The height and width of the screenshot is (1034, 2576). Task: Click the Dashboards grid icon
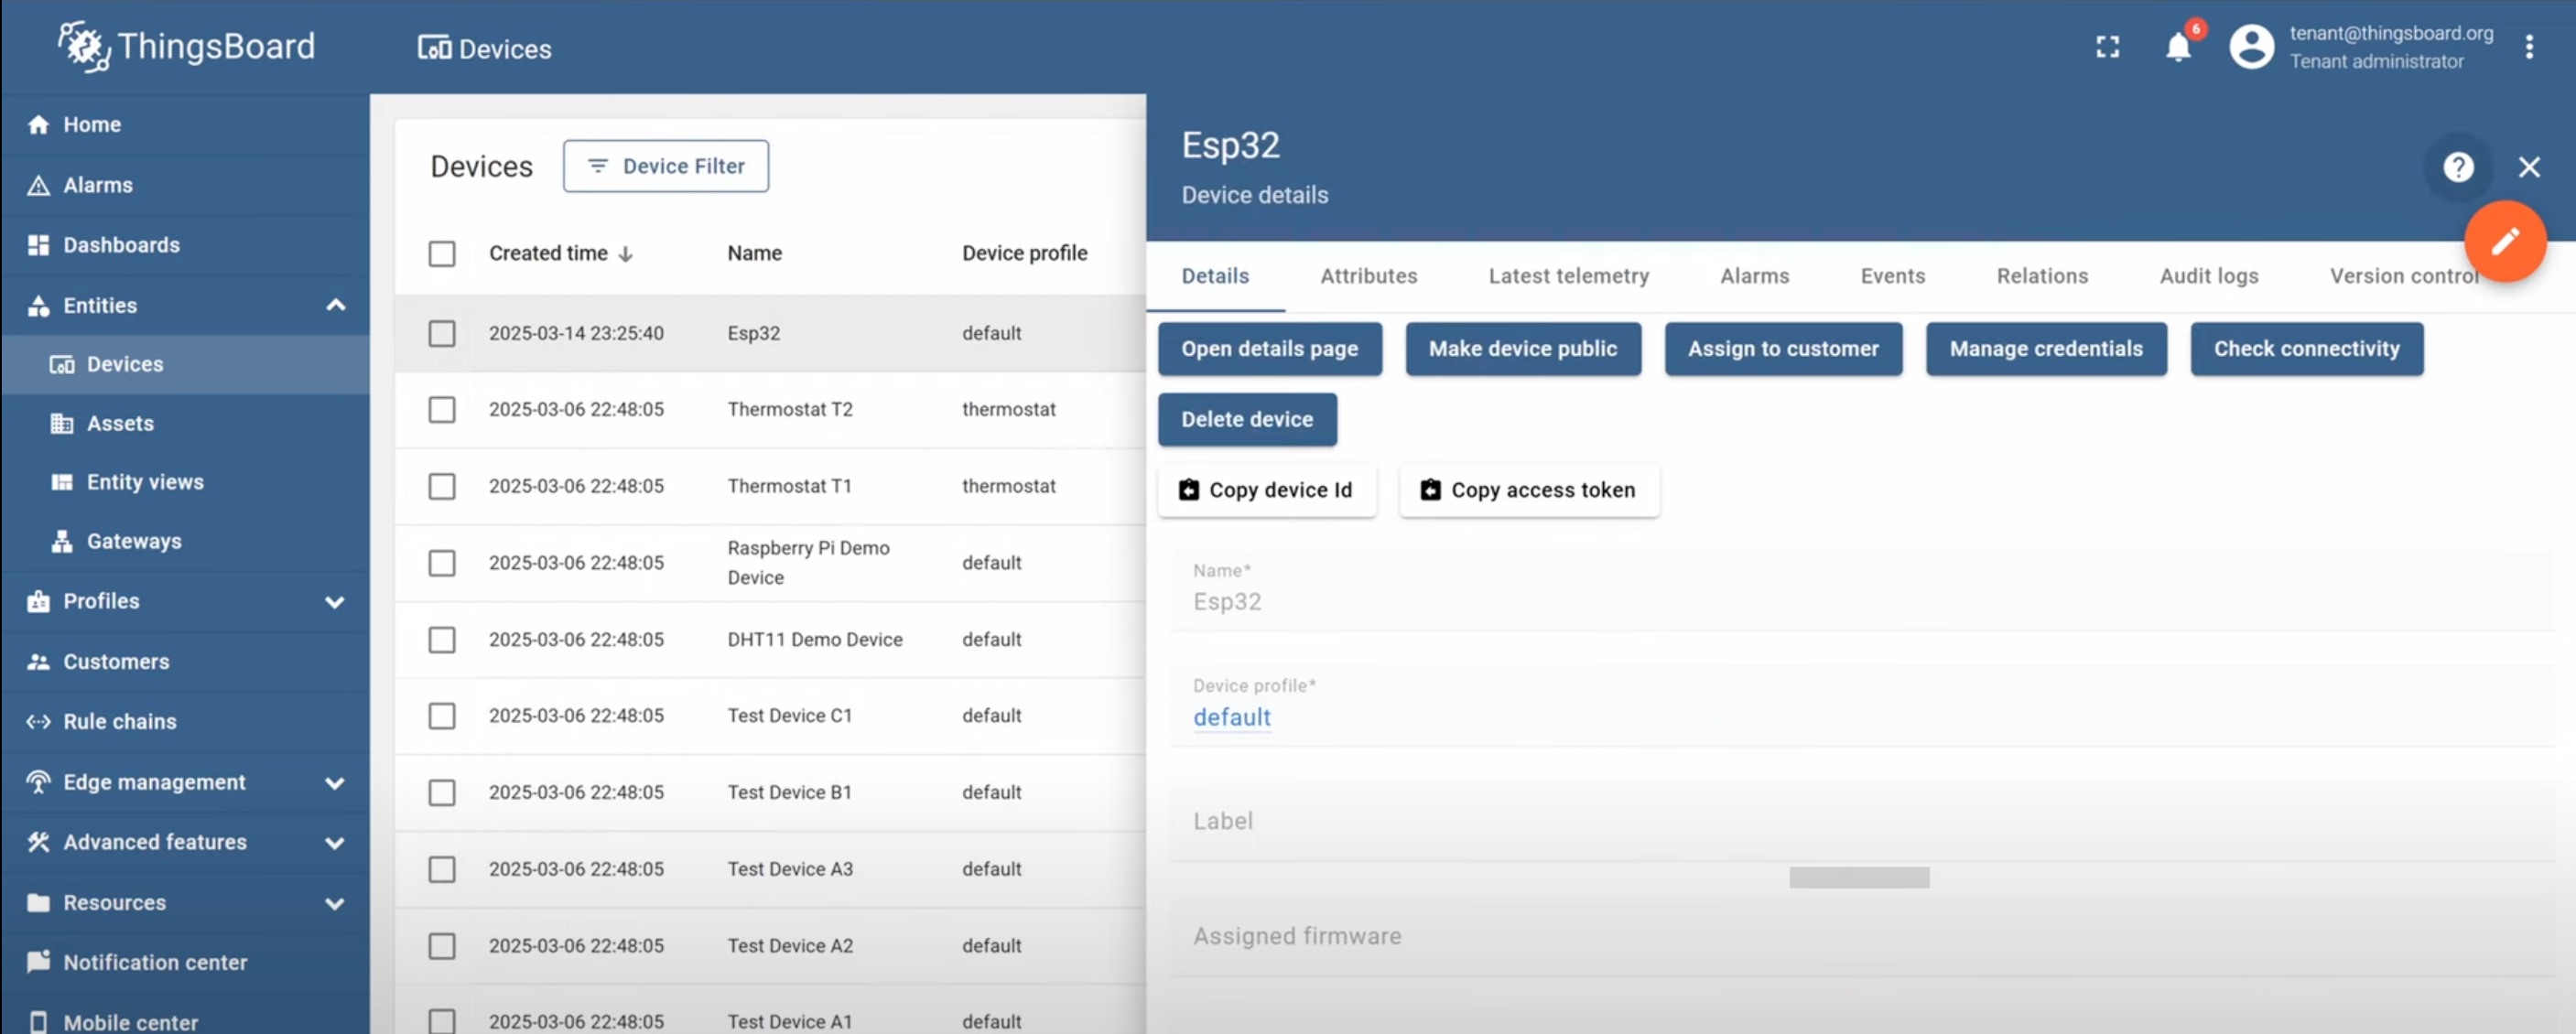39,245
